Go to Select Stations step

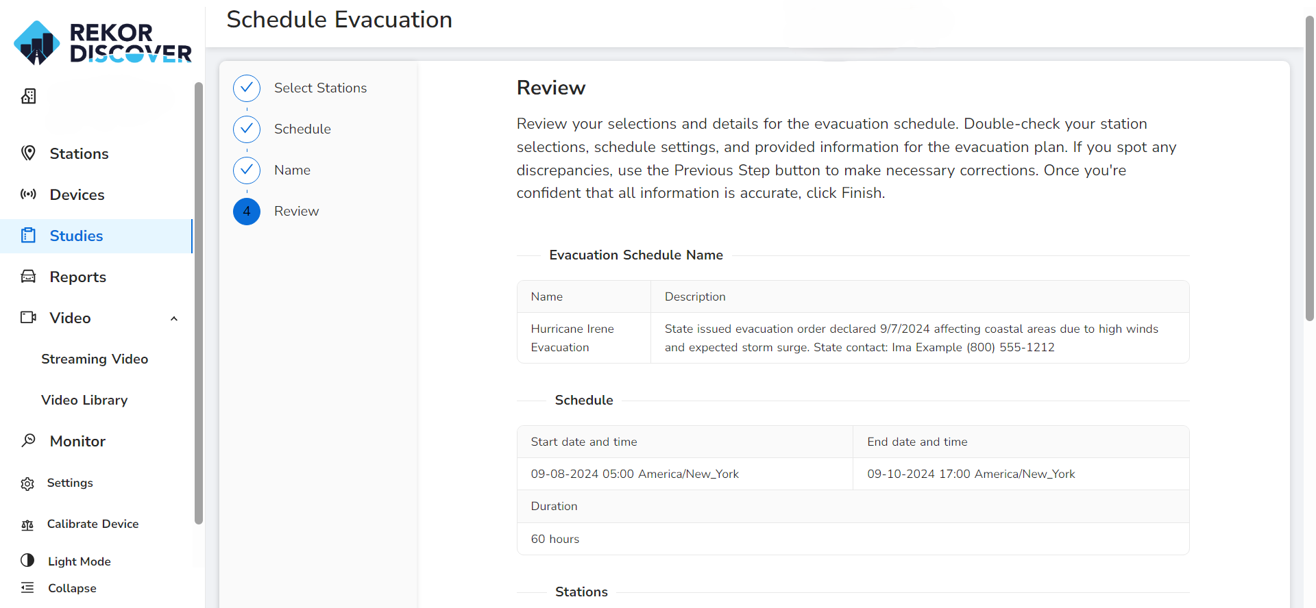(320, 88)
